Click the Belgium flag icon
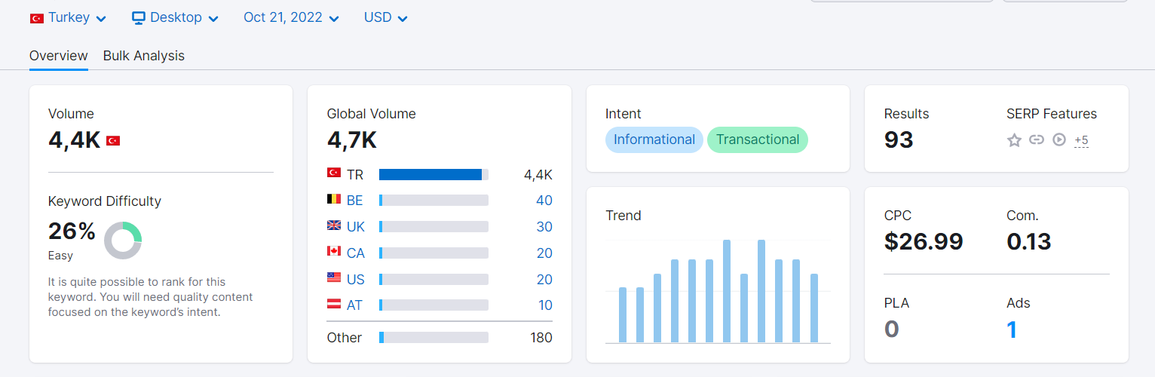1155x377 pixels. 334,199
